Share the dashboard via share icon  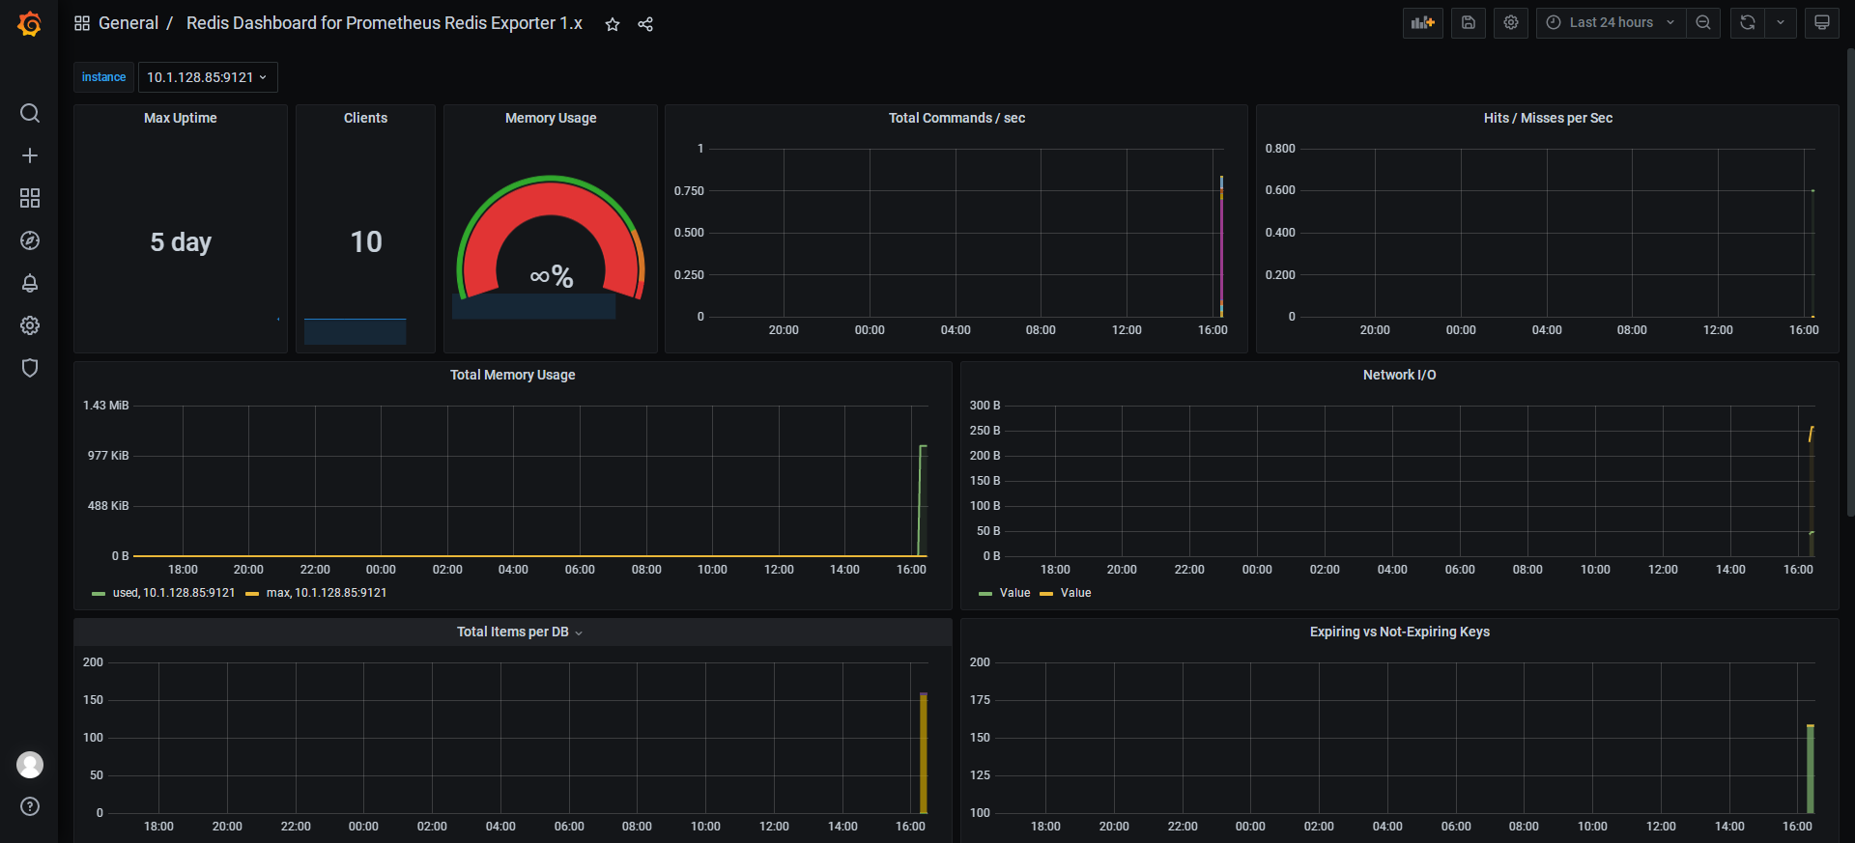click(x=645, y=24)
